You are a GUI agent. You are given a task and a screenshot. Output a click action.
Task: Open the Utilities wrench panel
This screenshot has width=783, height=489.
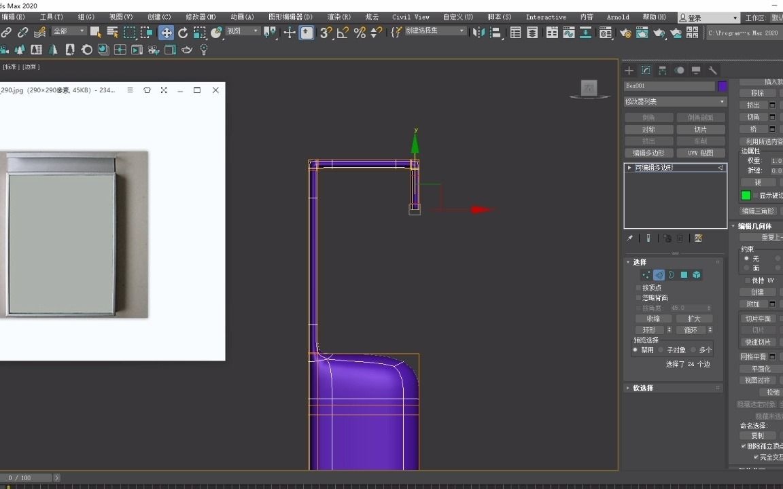point(713,70)
